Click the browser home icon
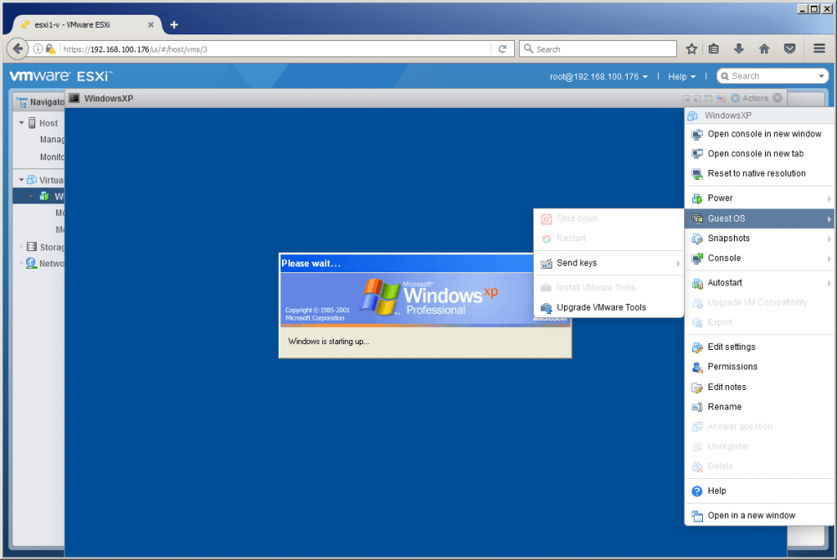The image size is (837, 560). pyautogui.click(x=764, y=49)
